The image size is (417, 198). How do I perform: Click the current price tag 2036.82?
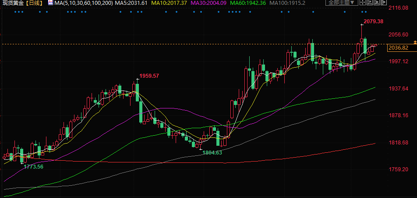[399, 48]
